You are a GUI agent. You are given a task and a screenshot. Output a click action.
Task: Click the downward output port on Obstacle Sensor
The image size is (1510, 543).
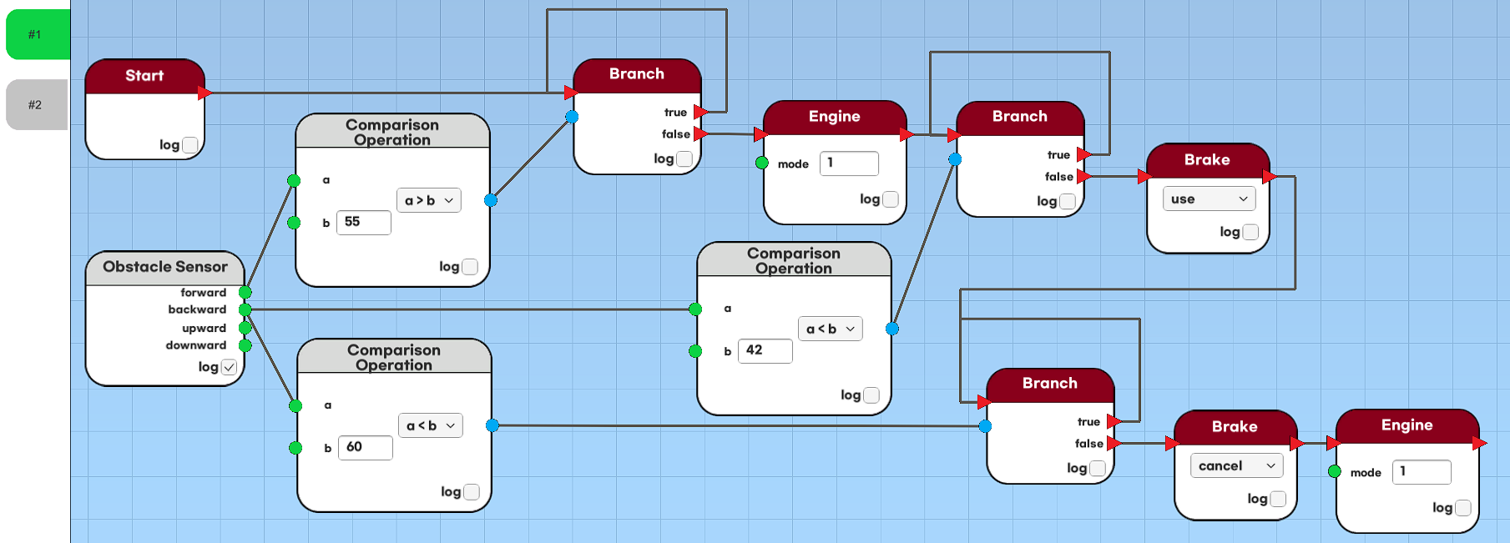[x=245, y=345]
